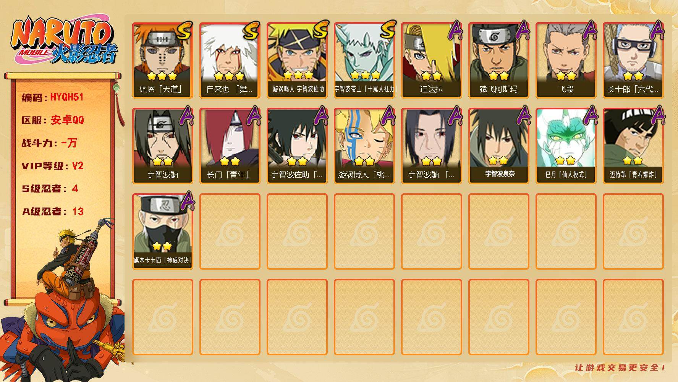Choose the 迈特凯「青春爆炸」 card
678x382 pixels.
click(x=633, y=146)
